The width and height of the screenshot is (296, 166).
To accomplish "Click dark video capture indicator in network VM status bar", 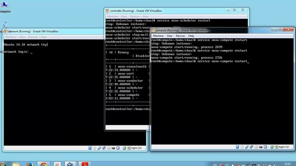I will 113,148.
